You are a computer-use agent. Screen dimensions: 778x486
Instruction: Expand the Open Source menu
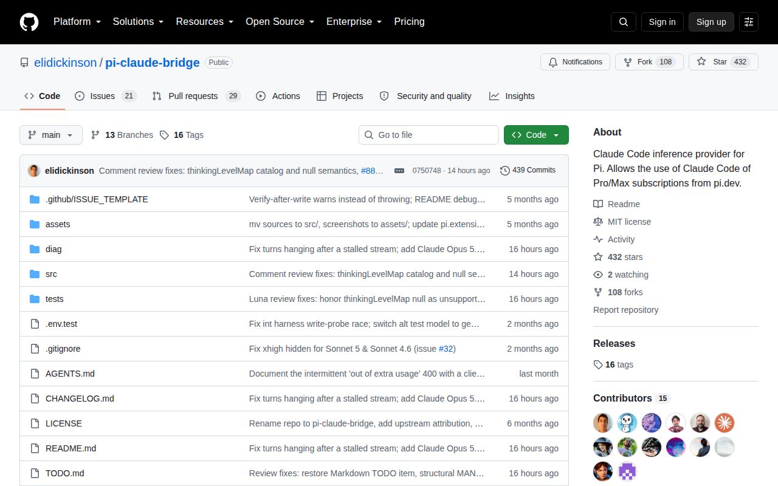click(280, 22)
